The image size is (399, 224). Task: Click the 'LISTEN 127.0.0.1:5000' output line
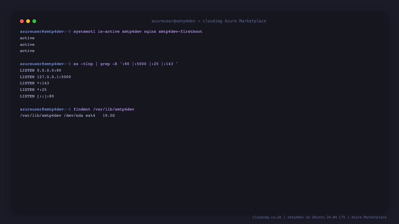coord(46,77)
